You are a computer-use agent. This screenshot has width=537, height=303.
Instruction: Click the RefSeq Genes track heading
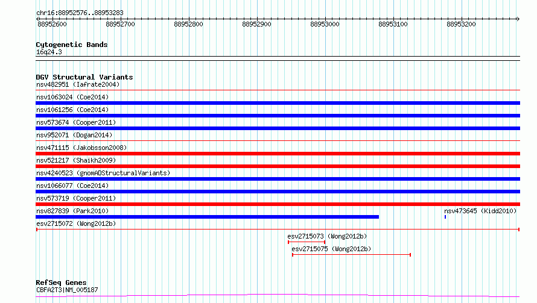pyautogui.click(x=61, y=283)
